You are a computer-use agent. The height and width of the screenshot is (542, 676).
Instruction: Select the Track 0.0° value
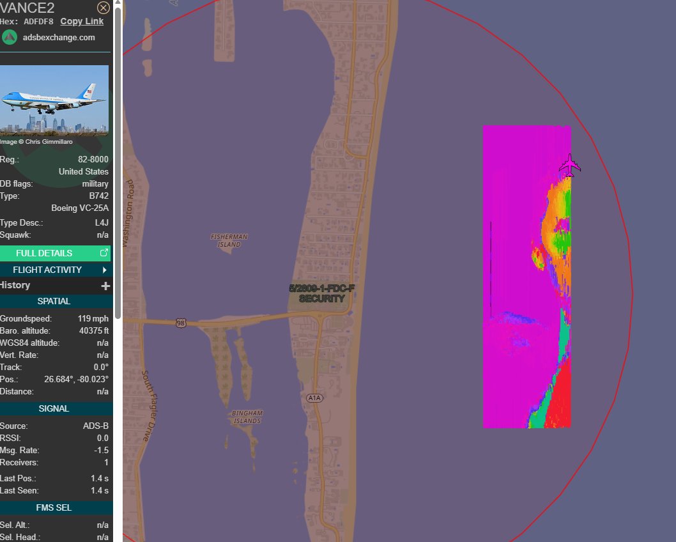coord(101,367)
